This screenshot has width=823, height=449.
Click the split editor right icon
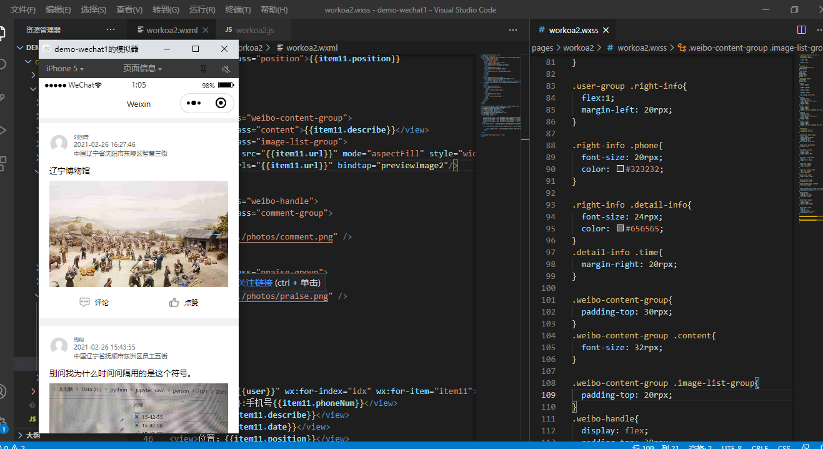click(x=801, y=30)
